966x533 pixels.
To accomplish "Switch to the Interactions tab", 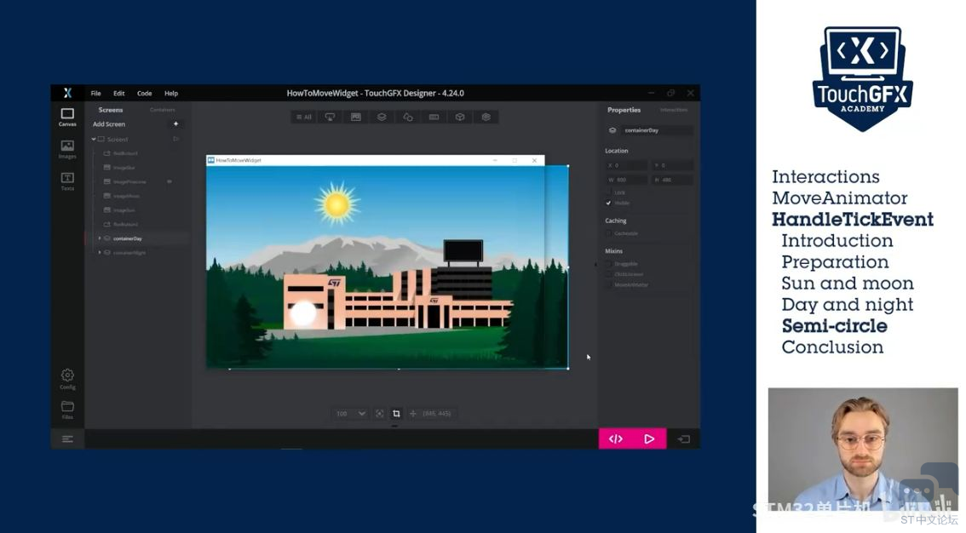I will coord(673,110).
